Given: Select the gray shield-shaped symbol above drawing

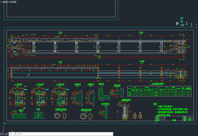Looking at the screenshot, I should point(177,24).
